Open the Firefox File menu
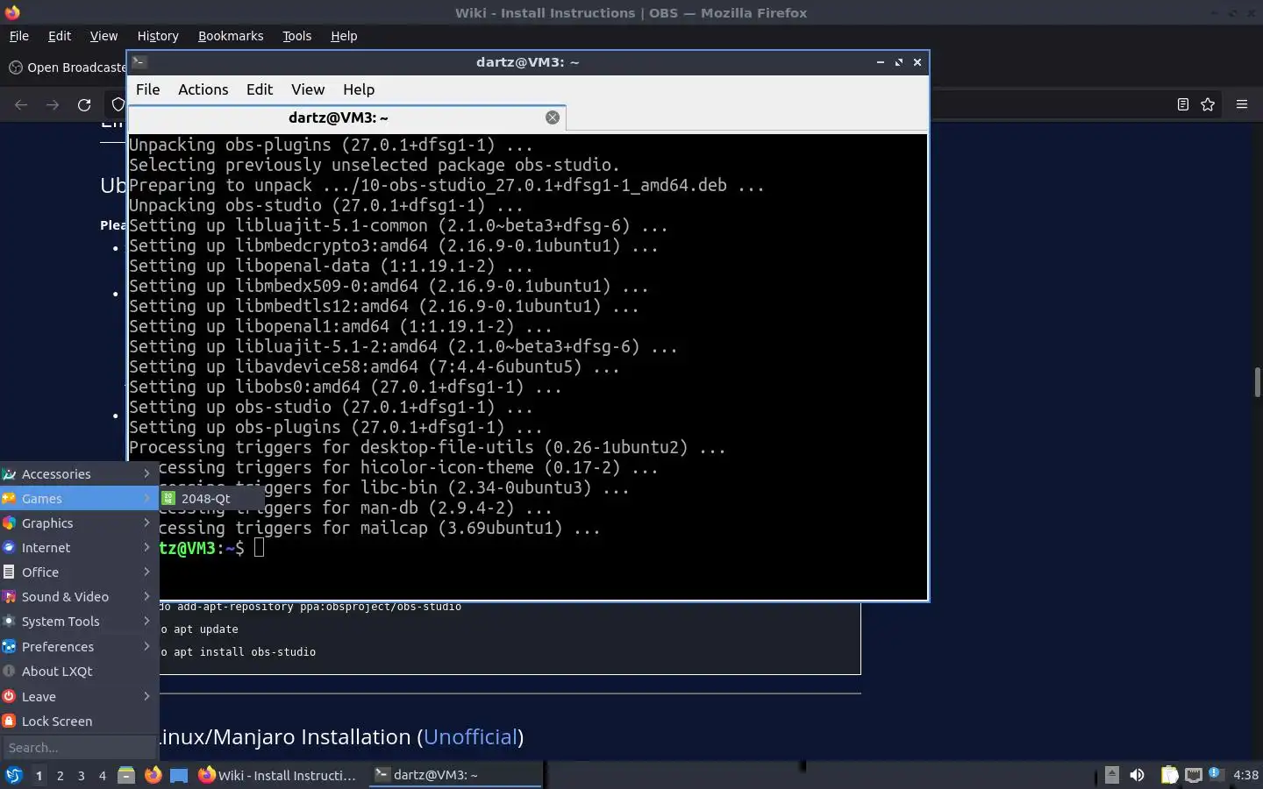1263x789 pixels. pyautogui.click(x=18, y=36)
